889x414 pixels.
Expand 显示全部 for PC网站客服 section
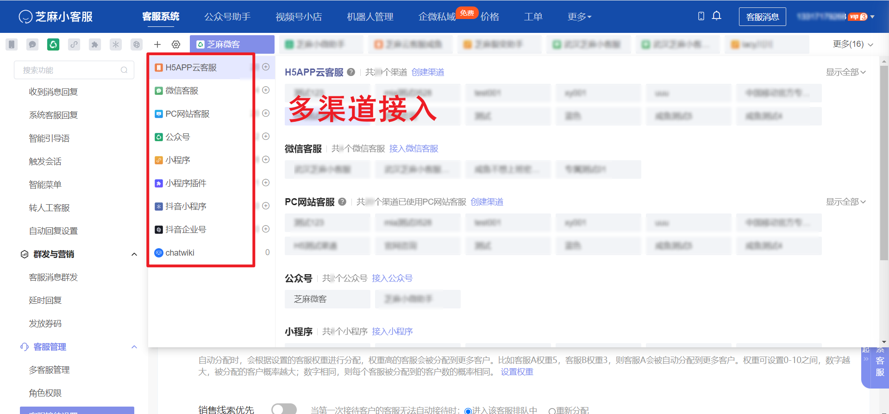pyautogui.click(x=846, y=201)
